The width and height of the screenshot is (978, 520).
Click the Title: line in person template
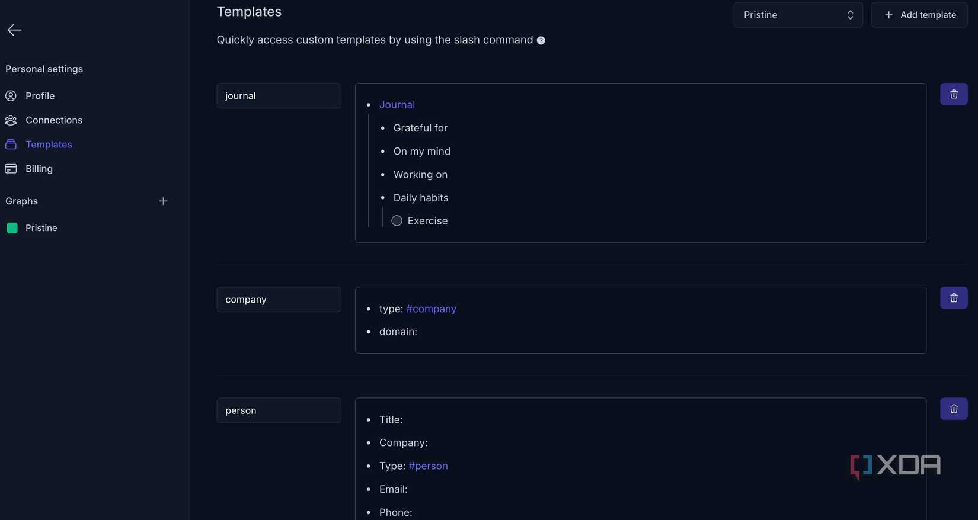(x=391, y=419)
